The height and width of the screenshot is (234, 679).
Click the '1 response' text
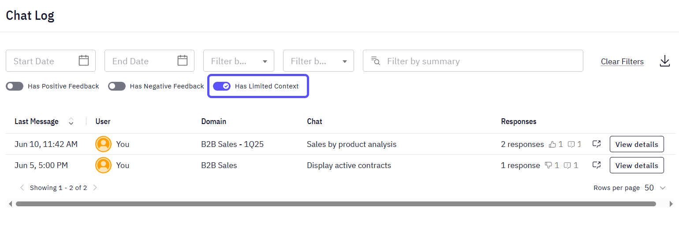pyautogui.click(x=521, y=165)
